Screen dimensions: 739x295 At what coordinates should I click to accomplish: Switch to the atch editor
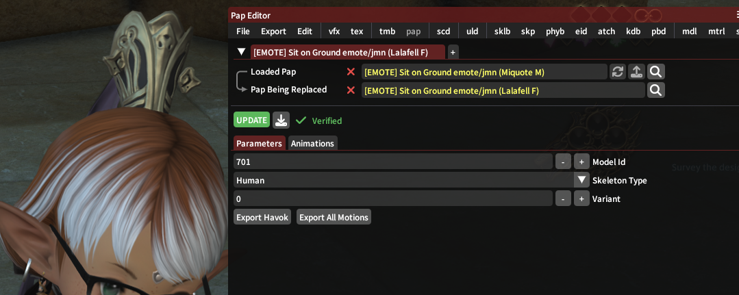pos(606,31)
